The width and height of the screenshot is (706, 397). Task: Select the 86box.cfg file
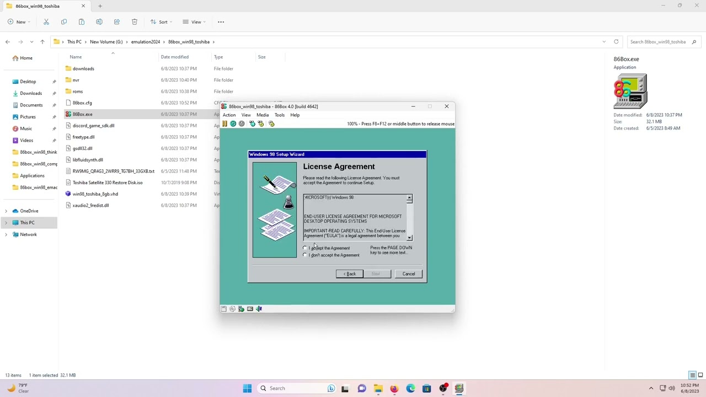pyautogui.click(x=82, y=103)
